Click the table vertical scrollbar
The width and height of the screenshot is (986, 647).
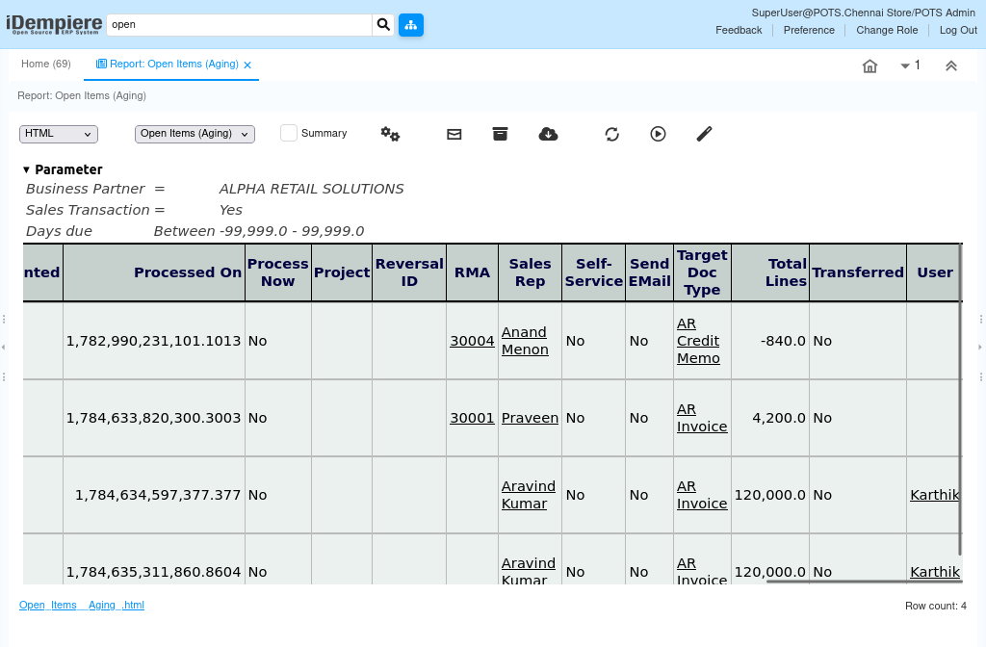pyautogui.click(x=960, y=400)
